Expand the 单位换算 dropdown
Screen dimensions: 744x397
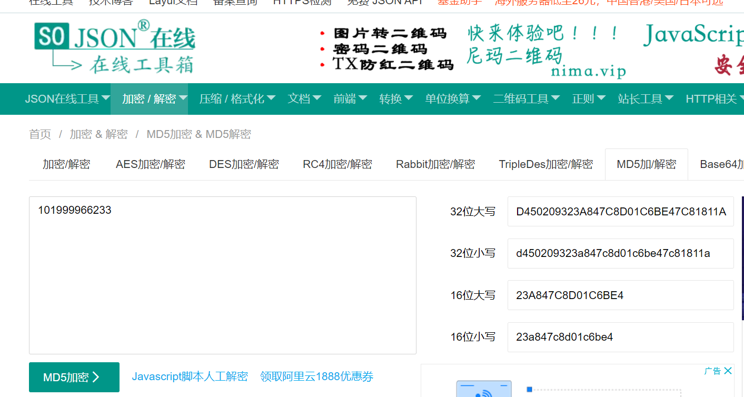(452, 99)
